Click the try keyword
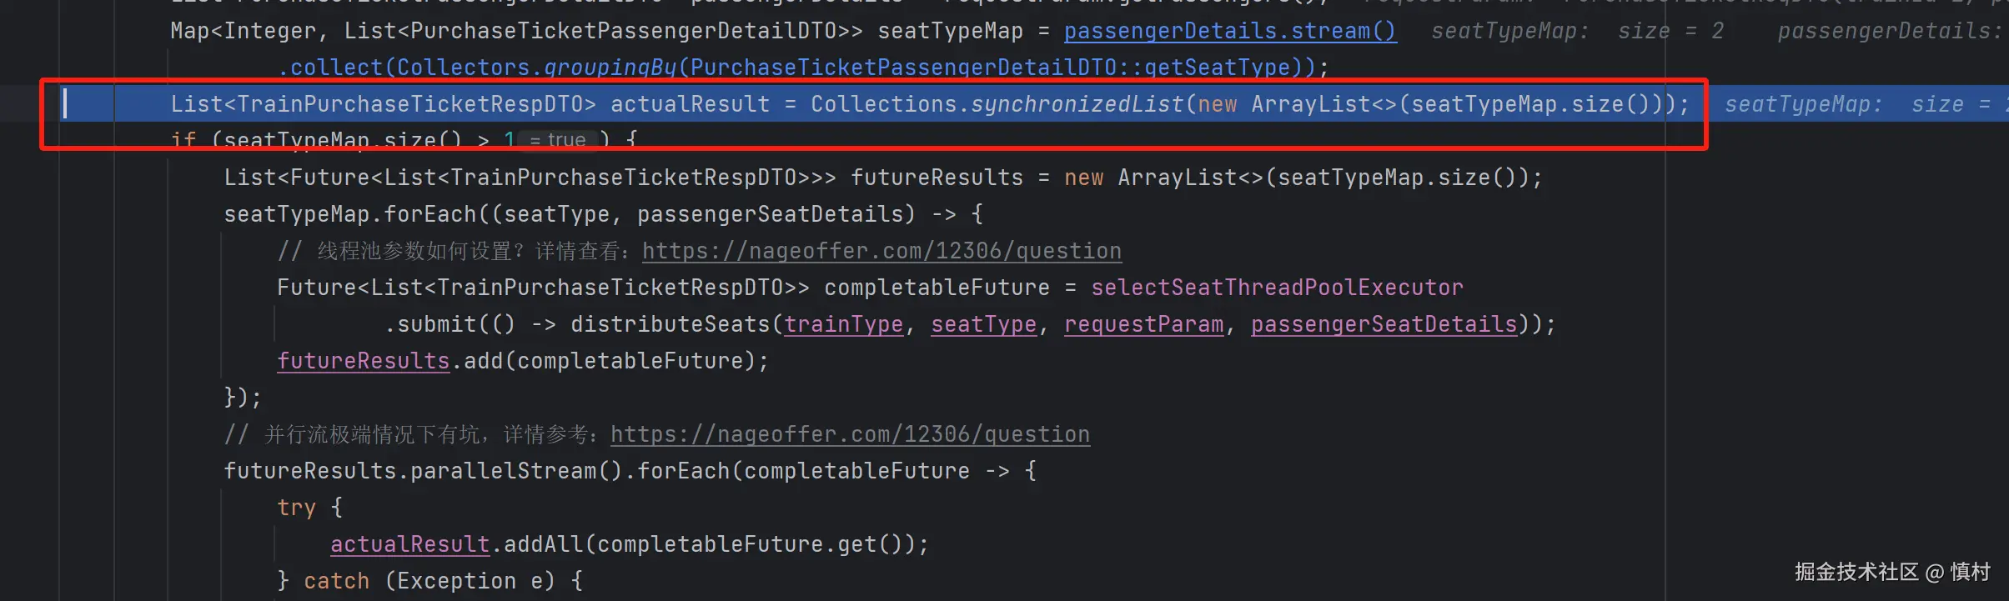 point(296,508)
